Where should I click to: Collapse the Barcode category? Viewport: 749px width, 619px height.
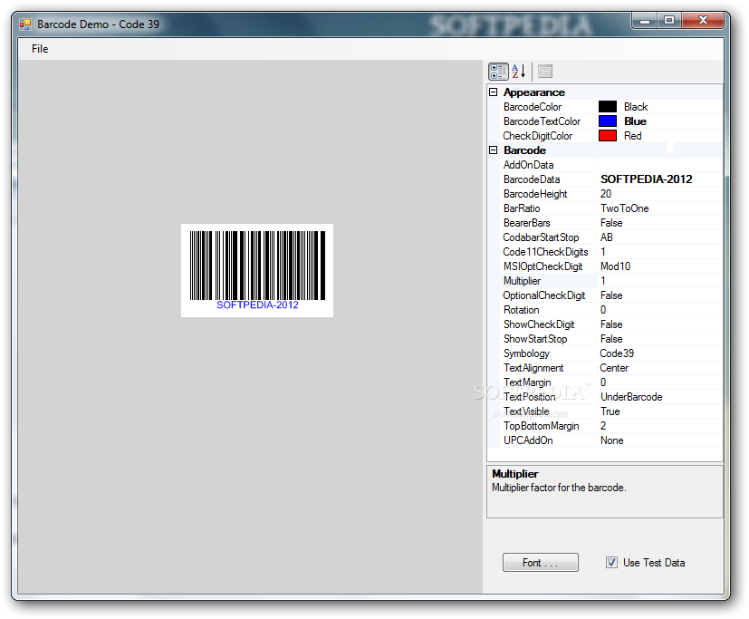494,150
